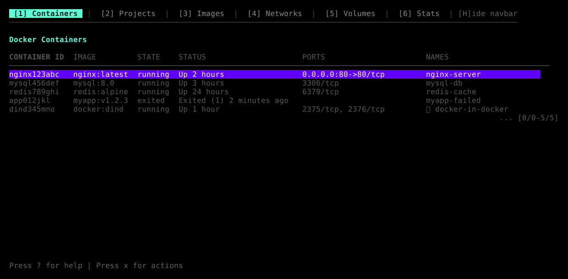The image size is (568, 279).
Task: Click the STATUS column heading
Action: pyautogui.click(x=192, y=57)
